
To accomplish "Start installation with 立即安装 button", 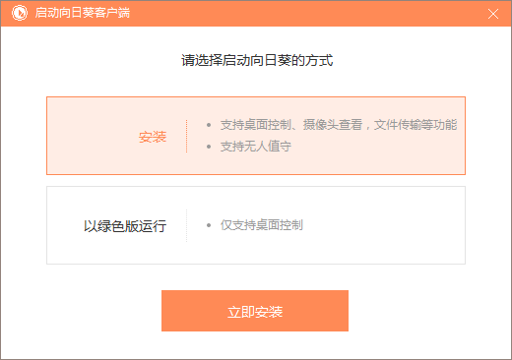I will [255, 311].
